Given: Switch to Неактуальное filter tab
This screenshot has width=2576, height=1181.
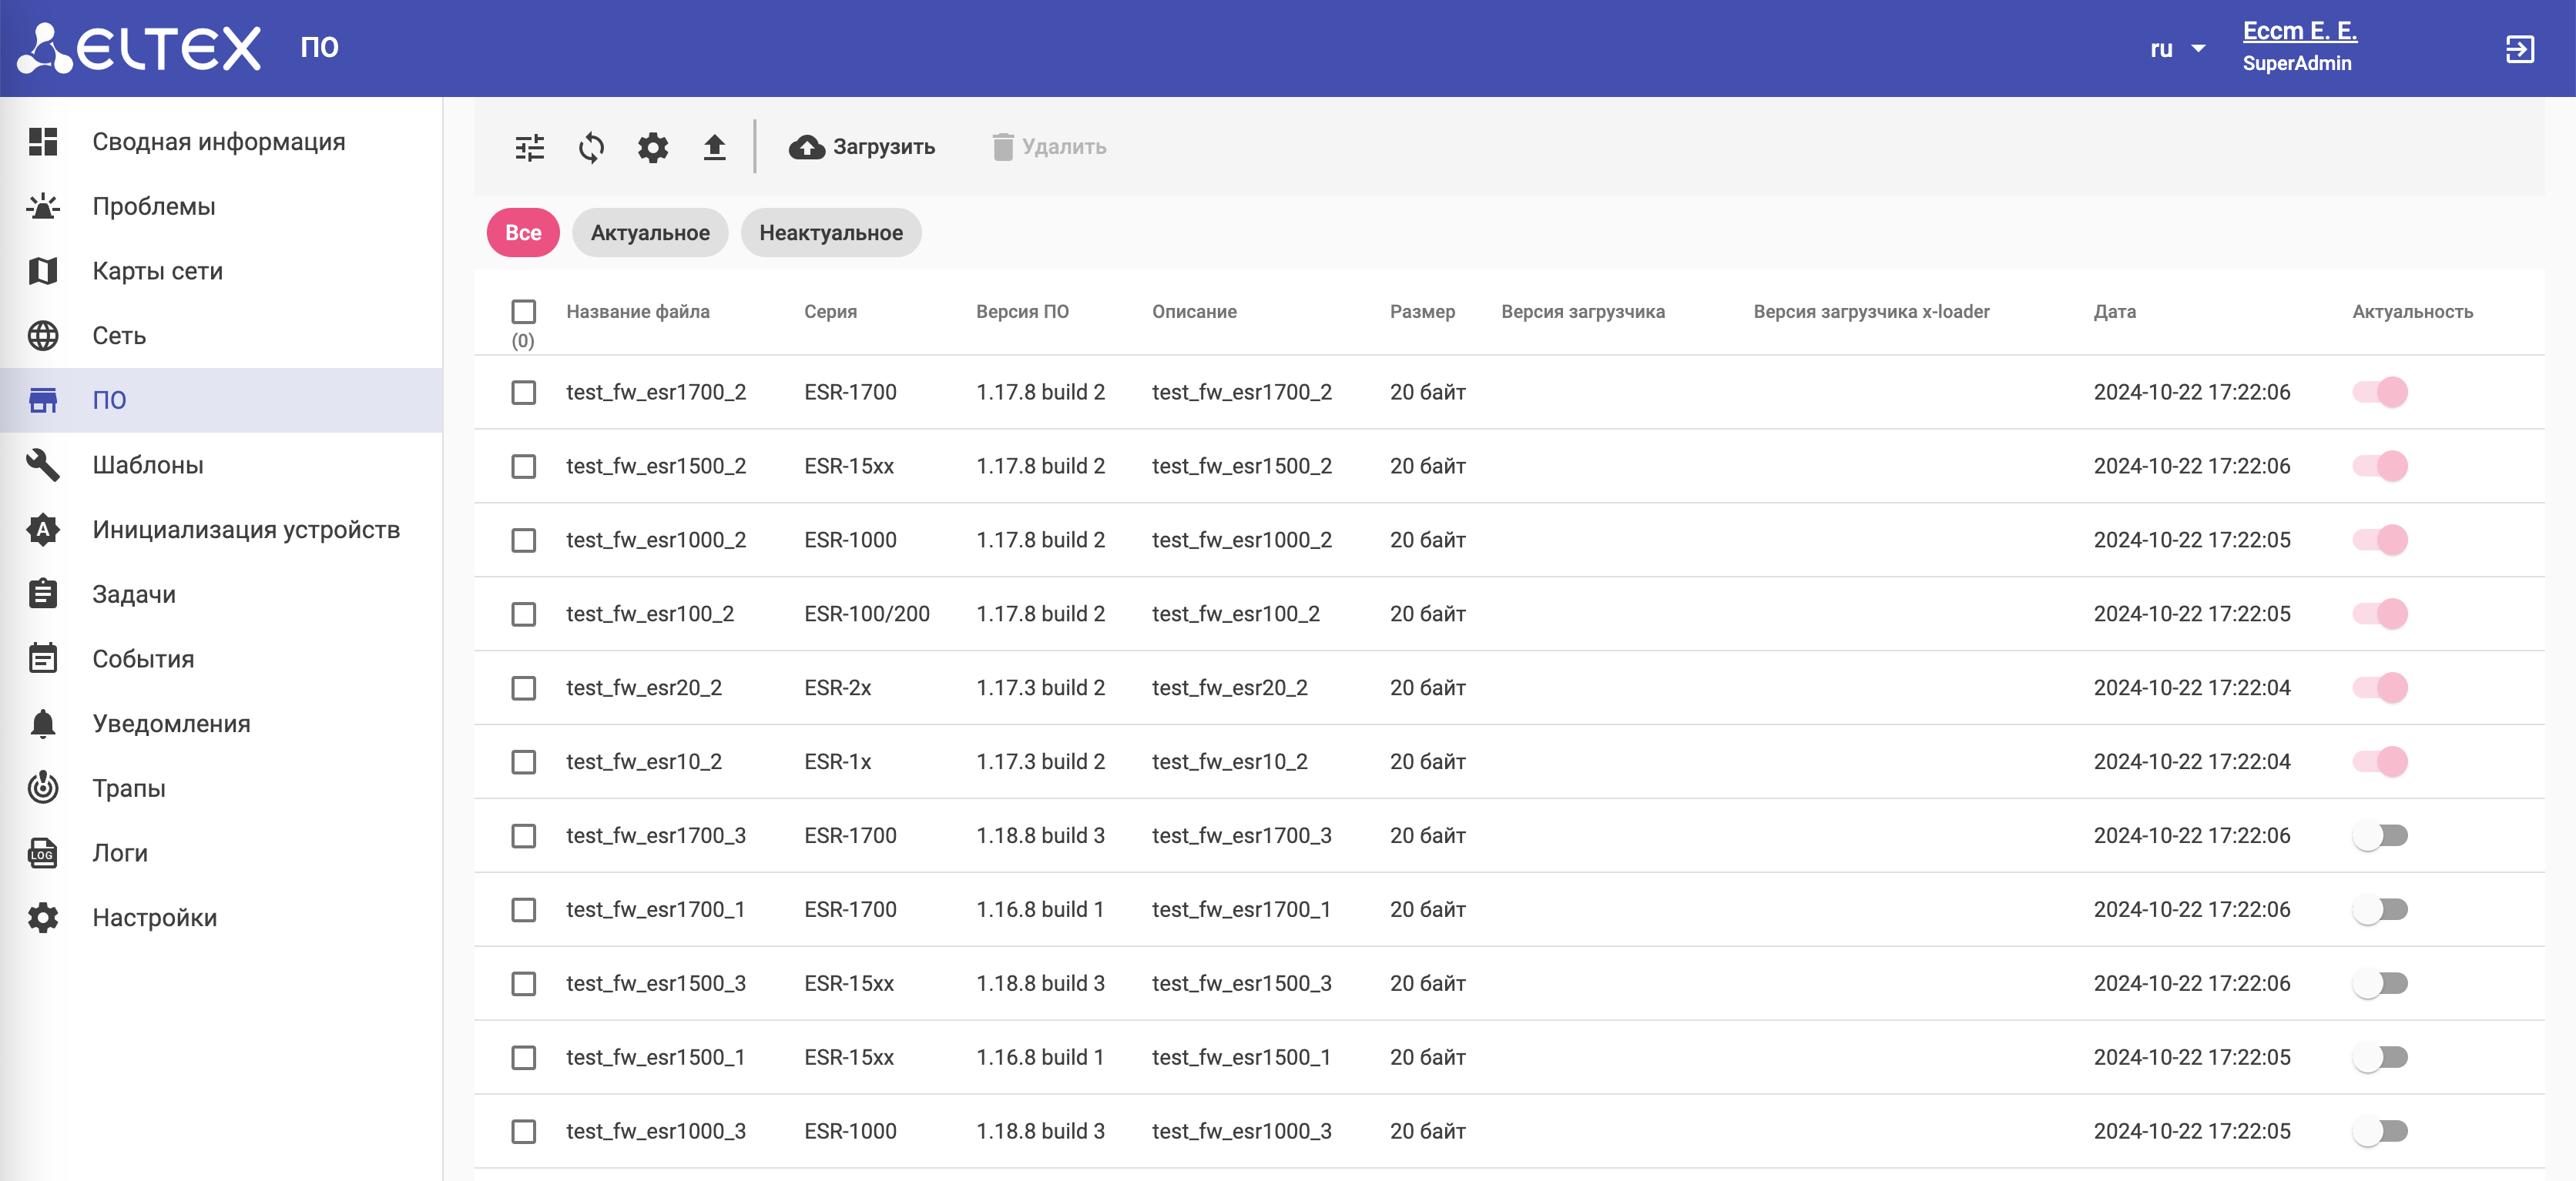Looking at the screenshot, I should [830, 233].
